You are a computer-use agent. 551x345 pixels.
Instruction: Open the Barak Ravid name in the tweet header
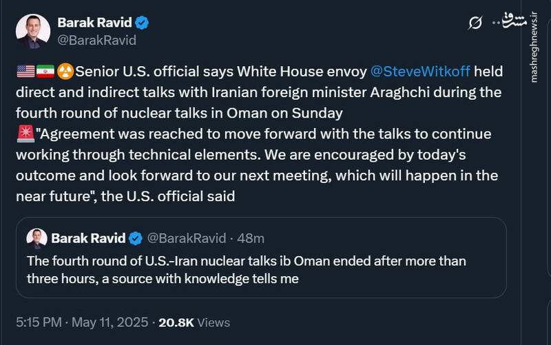pos(95,23)
